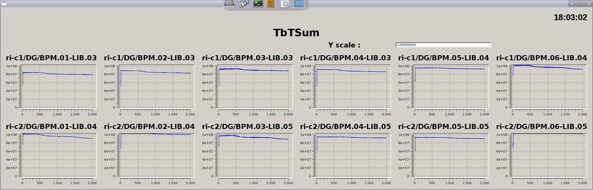Viewport: 593px width, 190px height.
Task: Click the ri-c2/DG/BPM.02-LIB.04 plot
Action: tap(157, 155)
